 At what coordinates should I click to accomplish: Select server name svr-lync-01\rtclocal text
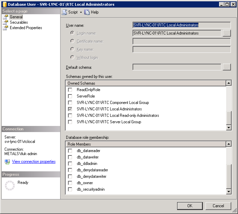20,142
